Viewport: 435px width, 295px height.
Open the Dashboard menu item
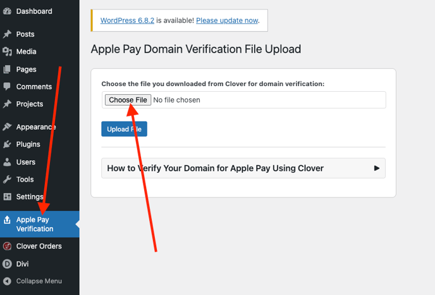point(34,11)
